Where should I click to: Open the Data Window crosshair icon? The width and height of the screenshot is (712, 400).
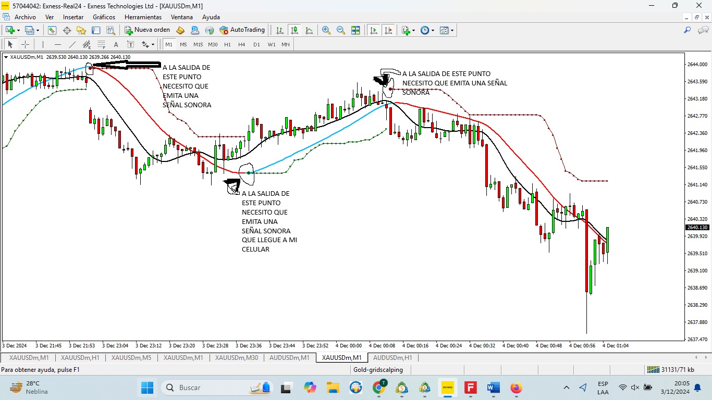(x=67, y=30)
